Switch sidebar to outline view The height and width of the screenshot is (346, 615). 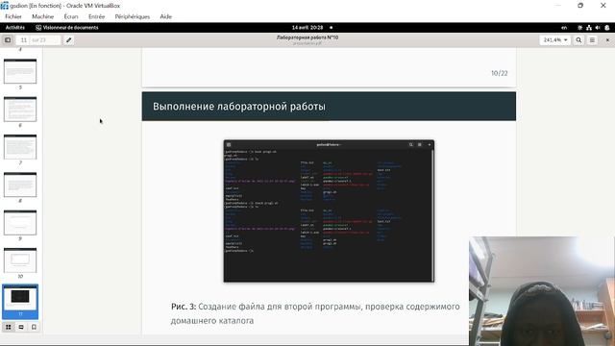tap(21, 327)
